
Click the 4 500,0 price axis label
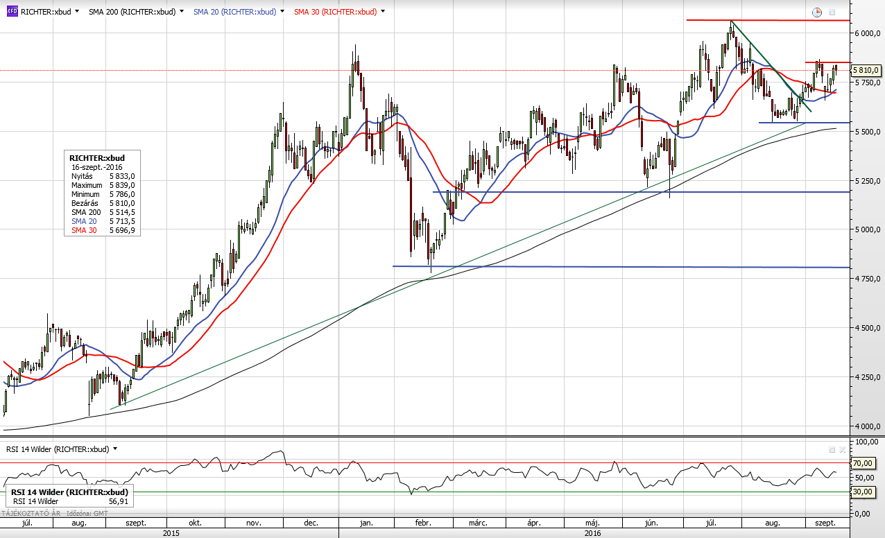point(868,328)
